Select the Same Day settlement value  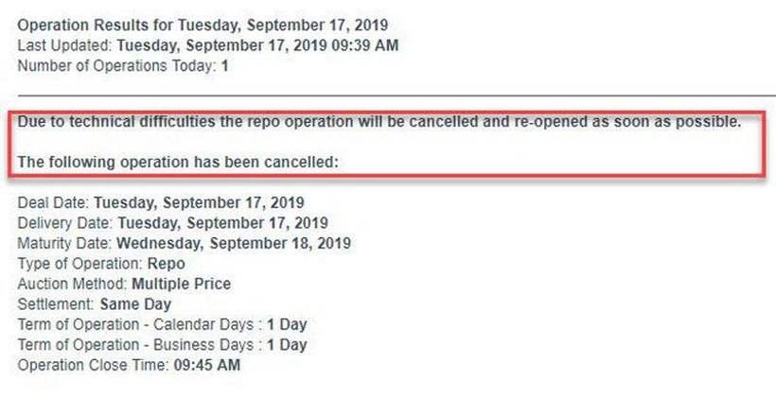135,304
